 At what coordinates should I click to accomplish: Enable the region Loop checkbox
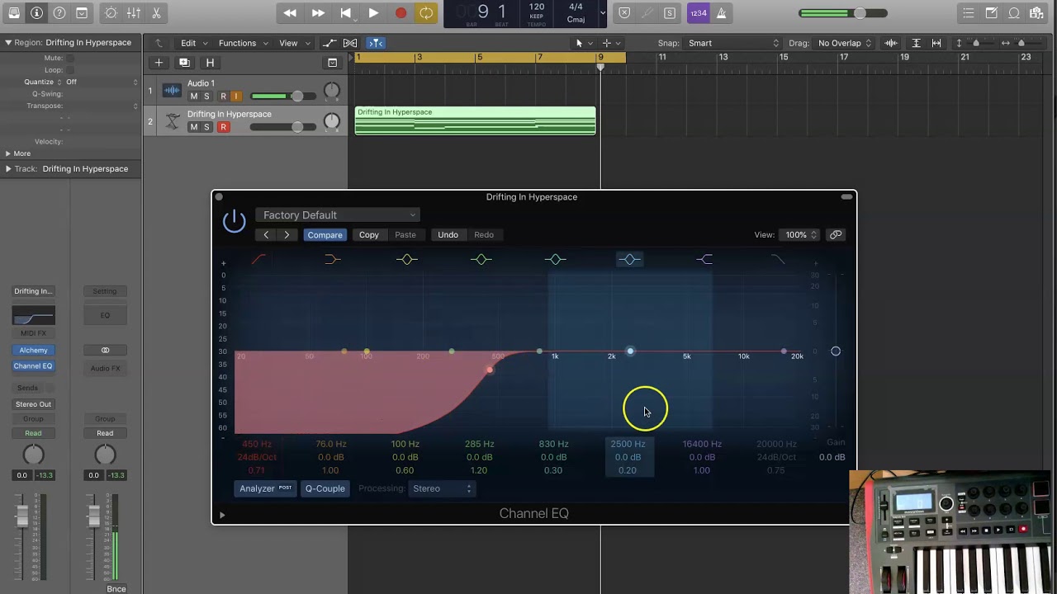point(70,70)
